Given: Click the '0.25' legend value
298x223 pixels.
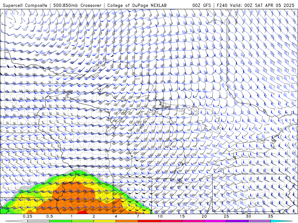Looking at the screenshot, I should (x=28, y=216).
